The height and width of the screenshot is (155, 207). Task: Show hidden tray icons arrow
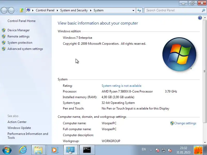tap(151, 150)
